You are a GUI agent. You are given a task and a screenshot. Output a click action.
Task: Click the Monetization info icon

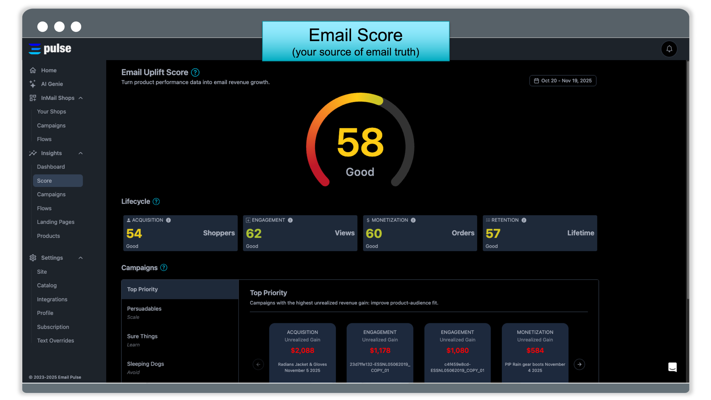(x=413, y=220)
